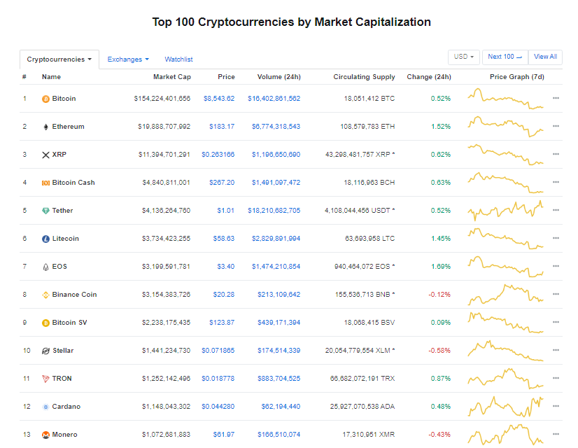This screenshot has height=448, width=578.
Task: Open the more-options dots for TRON row
Action: tap(556, 378)
